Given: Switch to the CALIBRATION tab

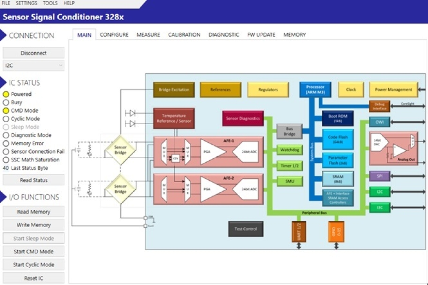Looking at the screenshot, I should click(184, 35).
